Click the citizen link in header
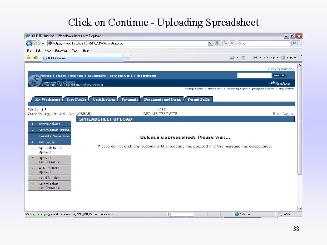327x245 pixels. pos(61,76)
